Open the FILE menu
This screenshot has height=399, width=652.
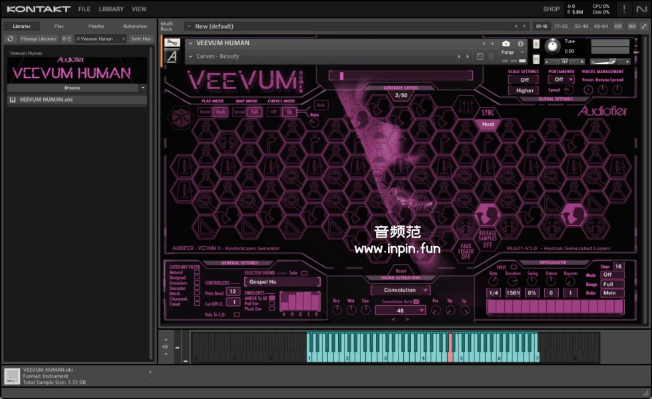point(84,9)
